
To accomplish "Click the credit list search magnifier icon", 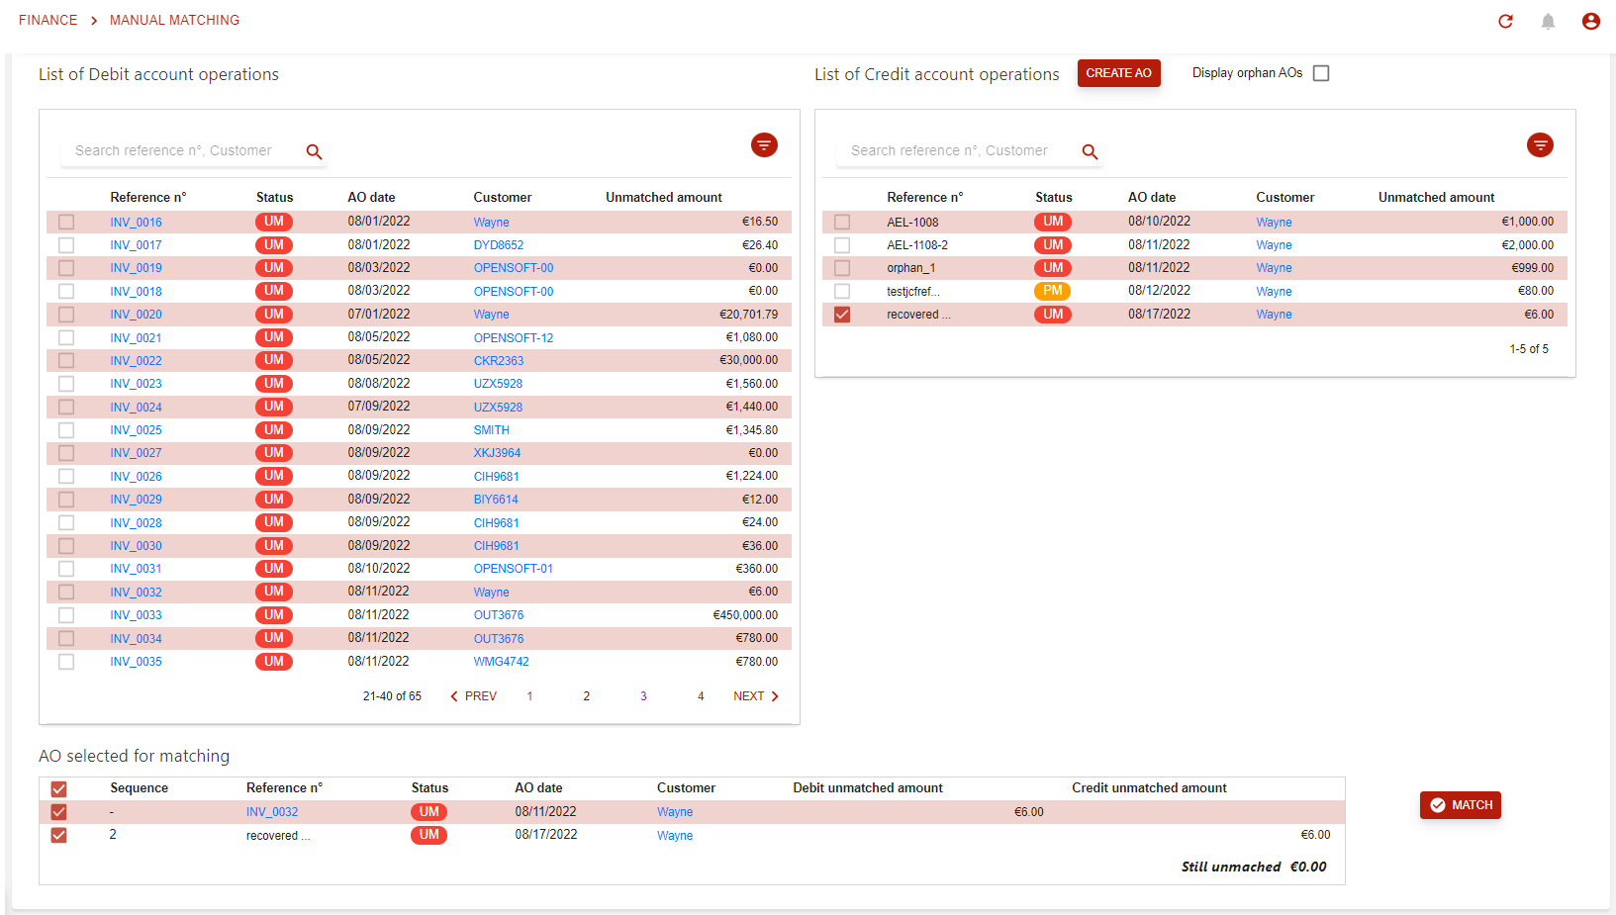I will point(1090,151).
